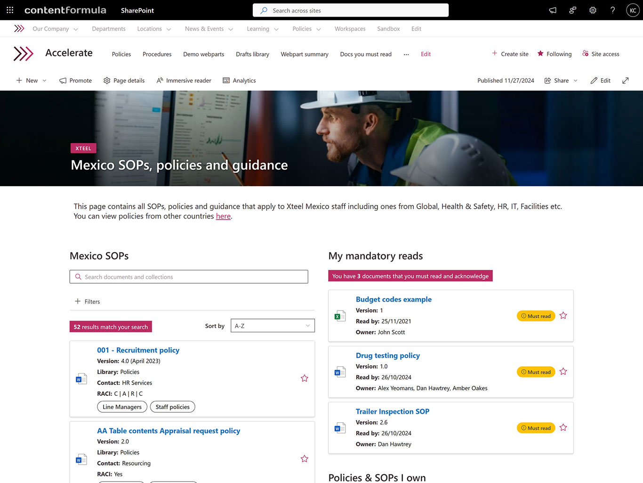This screenshot has width=643, height=483.
Task: Toggle Following for the Accelerate site
Action: 554,54
